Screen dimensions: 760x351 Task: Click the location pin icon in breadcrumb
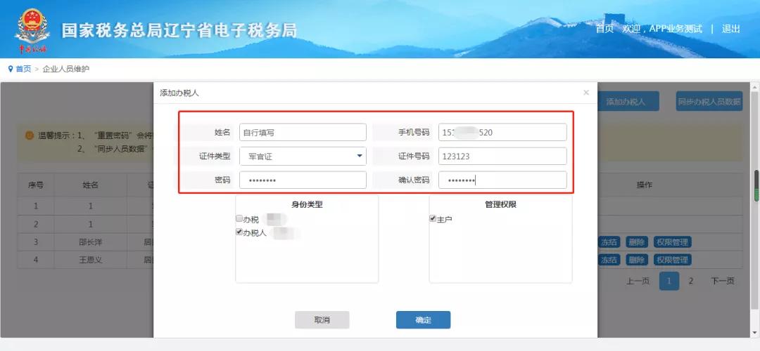[x=10, y=69]
